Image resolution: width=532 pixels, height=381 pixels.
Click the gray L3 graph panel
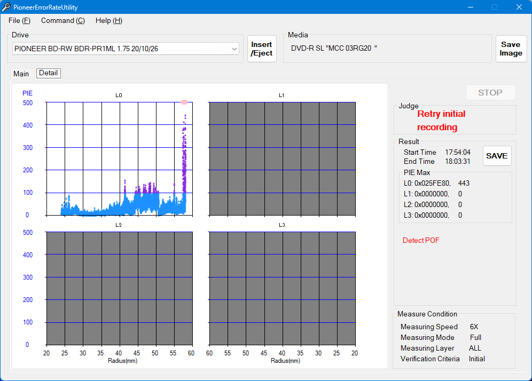point(282,289)
